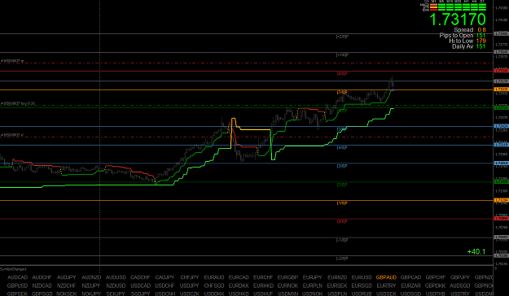Click the Hi to Low 179 readout
The height and width of the screenshot is (296, 509).
(467, 41)
